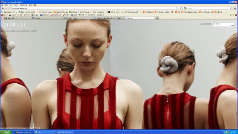Image resolution: width=238 pixels, height=134 pixels.
Task: Open Collections link on the Dion Lee page
Action: [x=9, y=31]
